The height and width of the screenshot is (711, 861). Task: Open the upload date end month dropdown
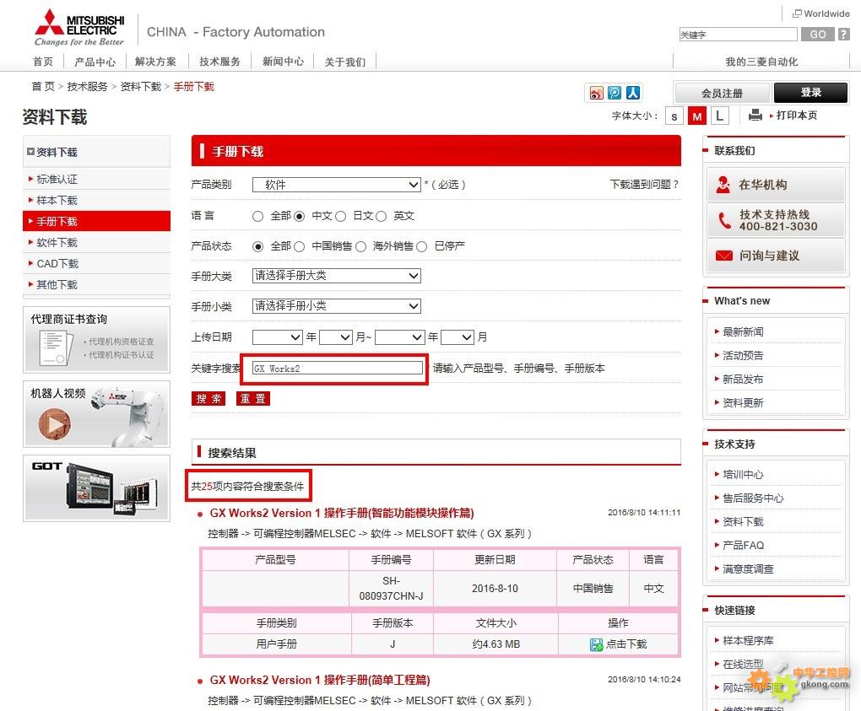[458, 337]
